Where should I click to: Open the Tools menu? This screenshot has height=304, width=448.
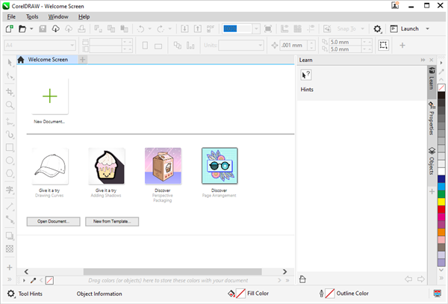coord(32,16)
